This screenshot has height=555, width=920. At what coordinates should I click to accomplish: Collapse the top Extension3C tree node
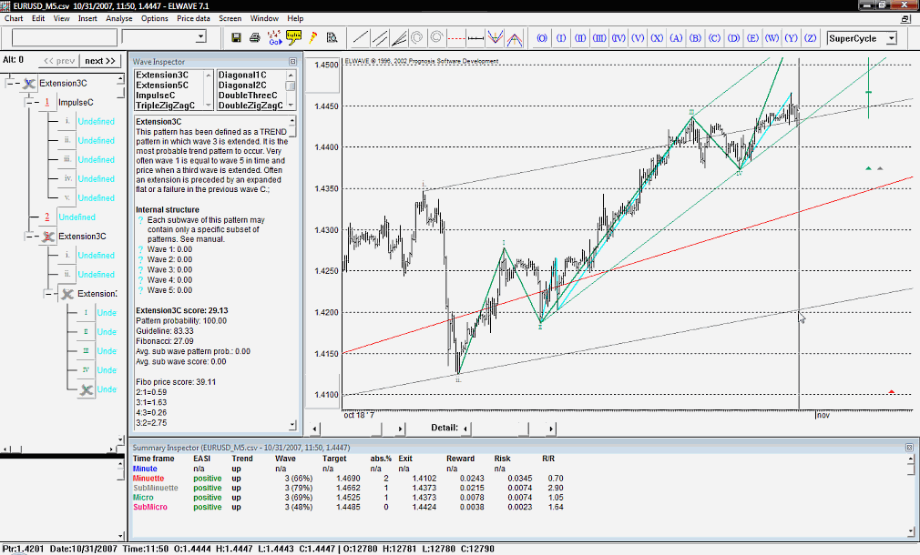coord(11,84)
